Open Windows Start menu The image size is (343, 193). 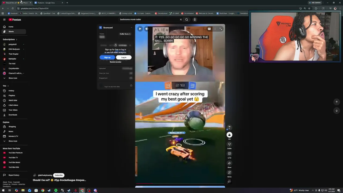pyautogui.click(x=3, y=190)
